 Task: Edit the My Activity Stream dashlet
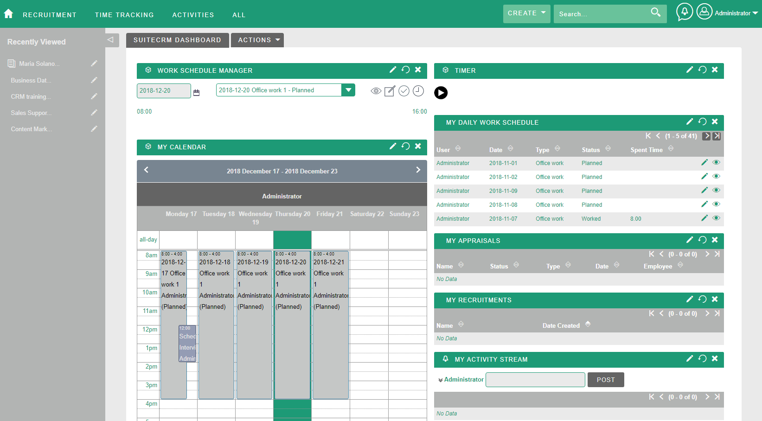[x=690, y=358]
